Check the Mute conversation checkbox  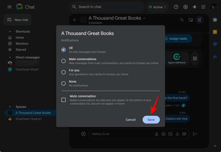[x=64, y=100]
